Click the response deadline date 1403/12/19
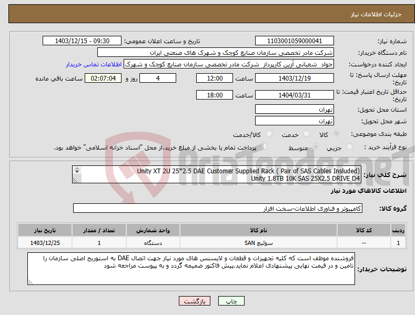This screenshot has height=315, width=415. 295,78
